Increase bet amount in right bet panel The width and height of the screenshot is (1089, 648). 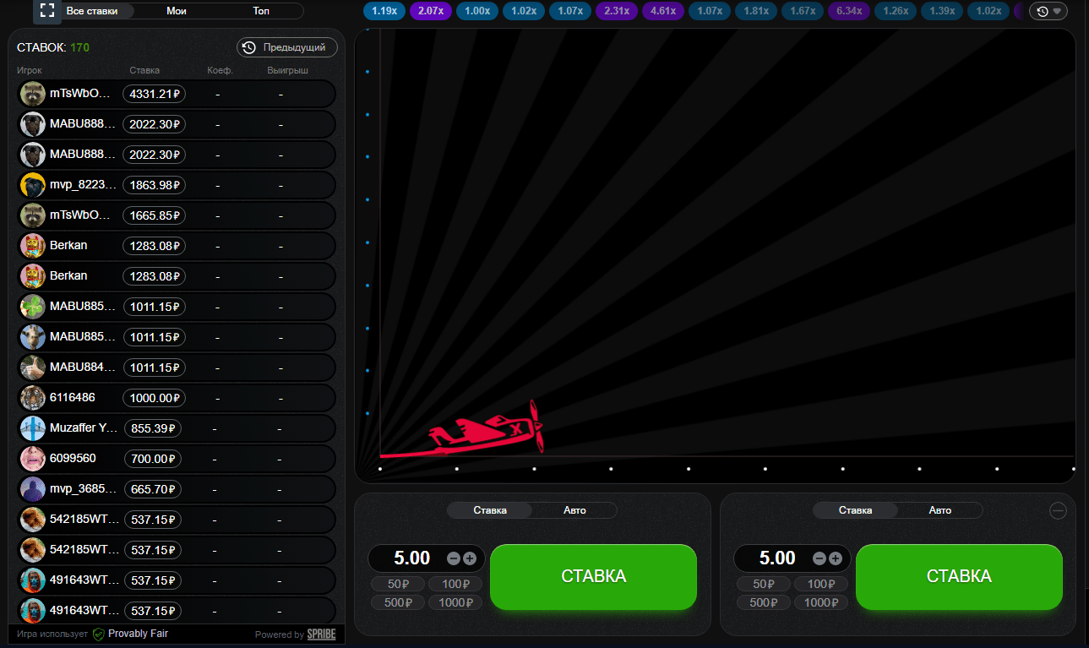(836, 558)
